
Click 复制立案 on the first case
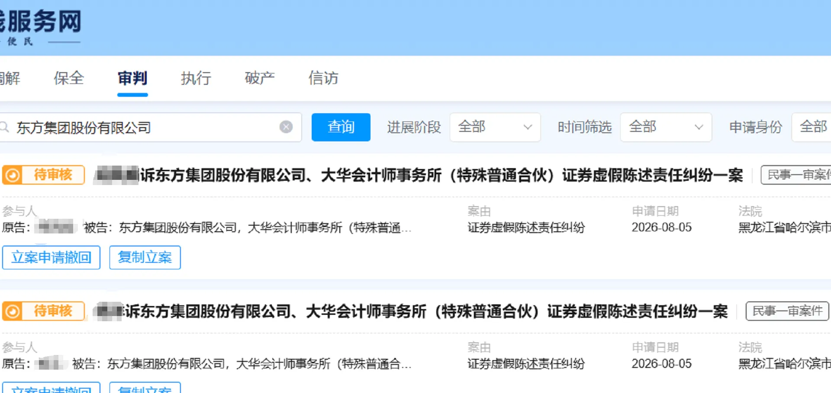point(145,258)
